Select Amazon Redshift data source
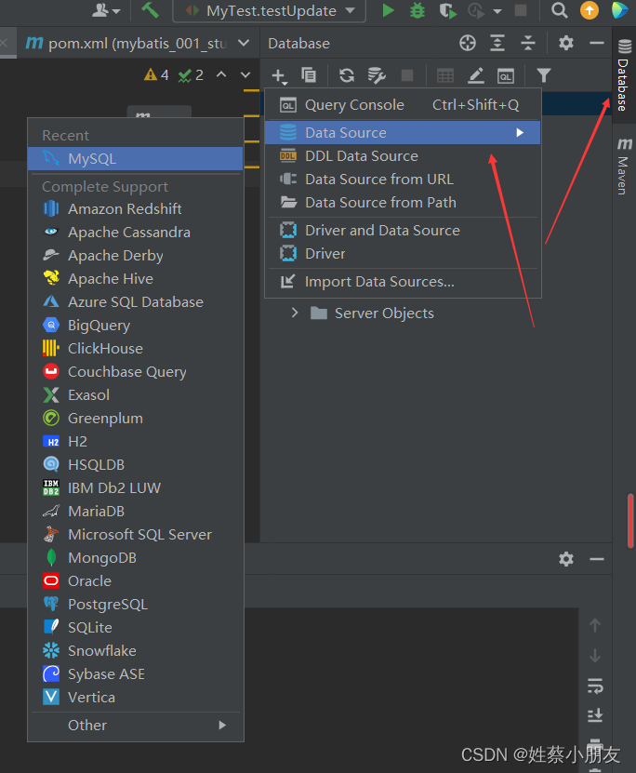This screenshot has height=773, width=636. click(x=136, y=209)
